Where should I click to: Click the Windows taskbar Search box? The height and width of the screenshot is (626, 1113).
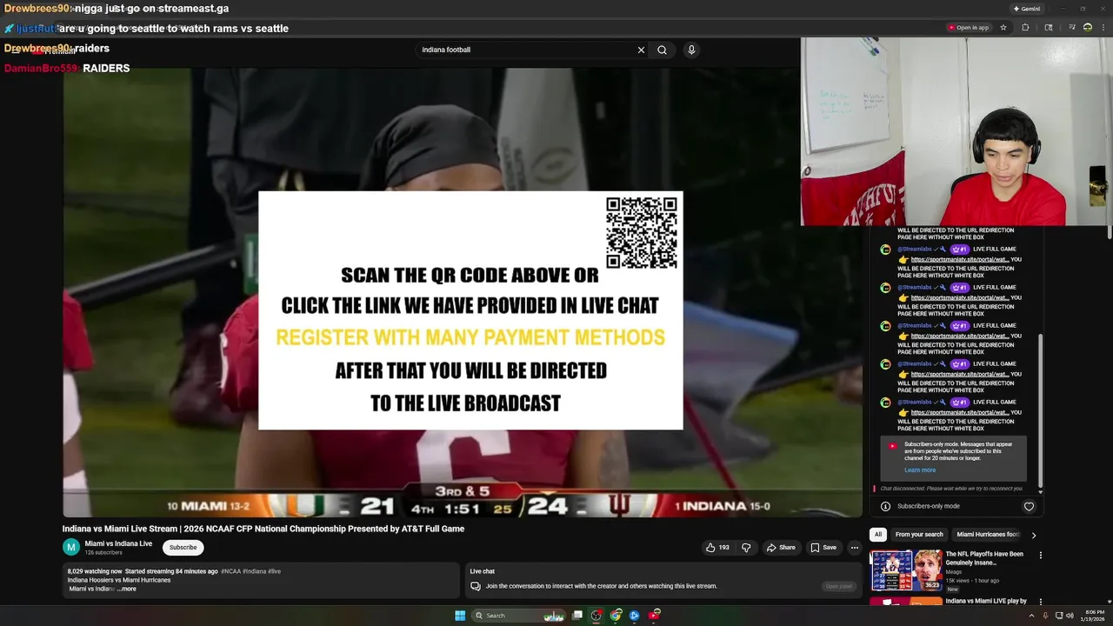(517, 616)
